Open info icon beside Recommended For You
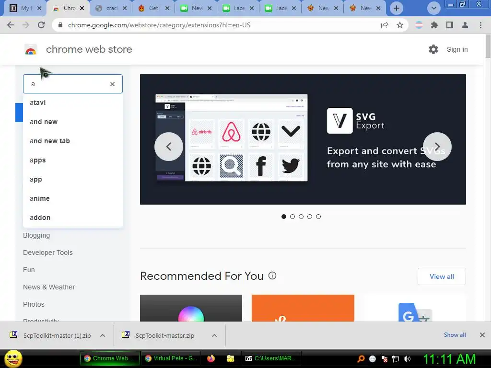Viewport: 491px width, 368px height. pyautogui.click(x=272, y=276)
